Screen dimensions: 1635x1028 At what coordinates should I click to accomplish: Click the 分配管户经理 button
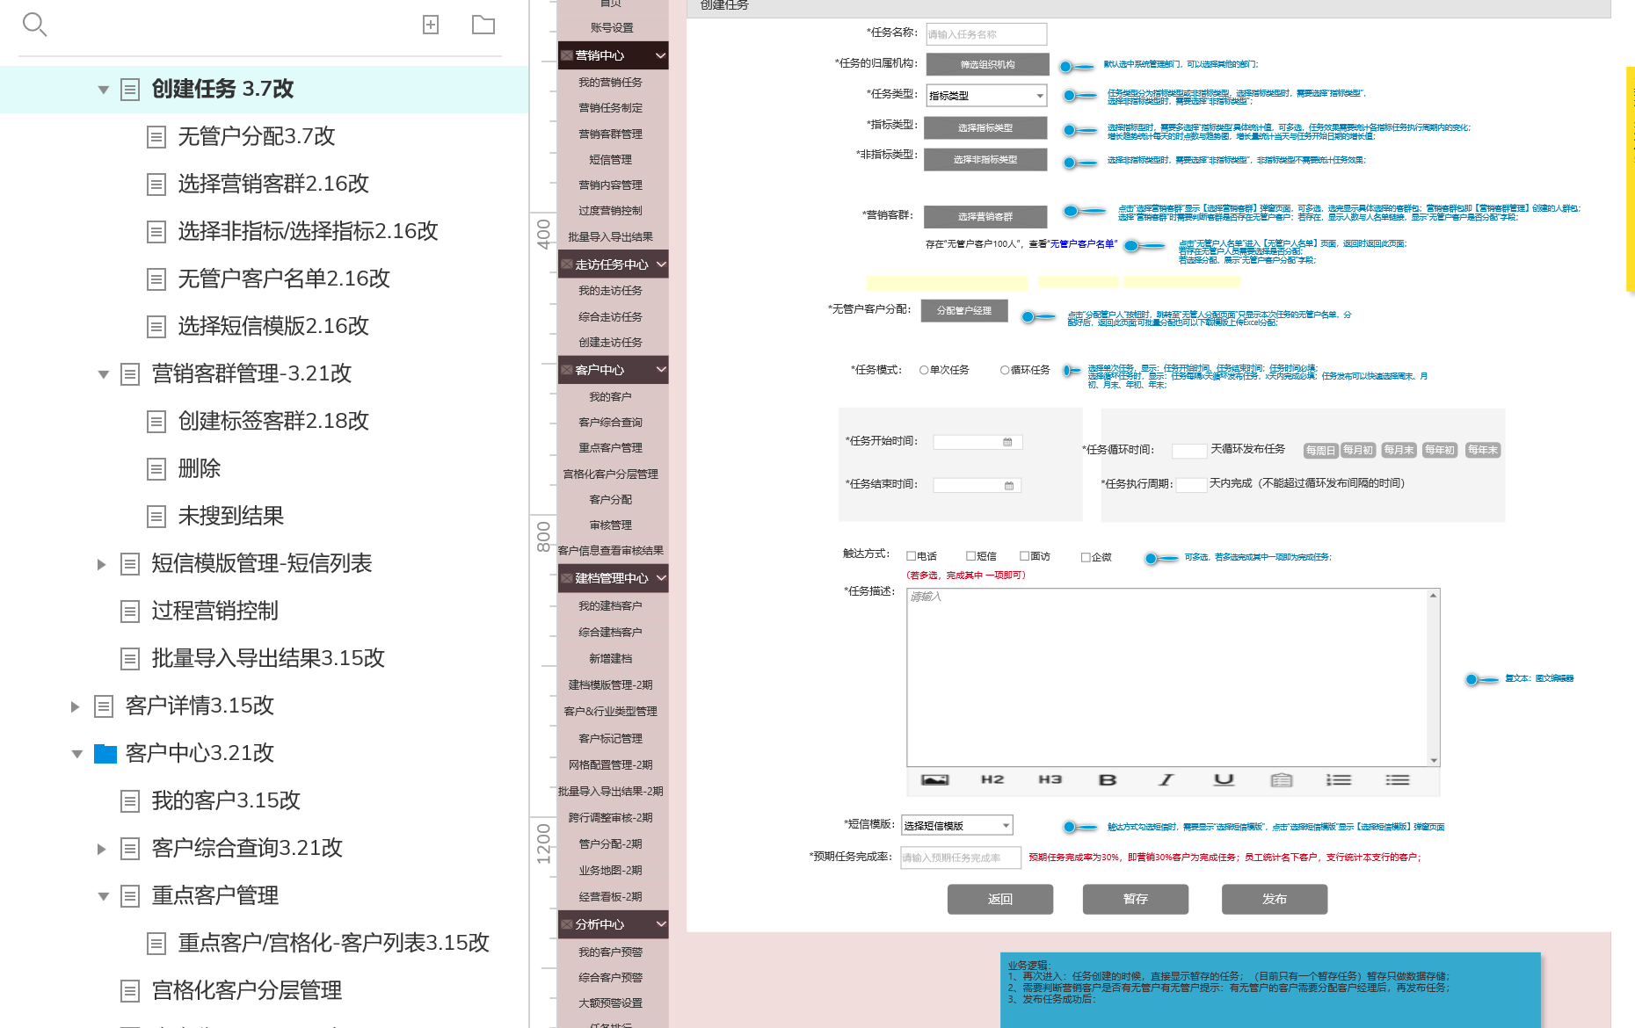964,310
